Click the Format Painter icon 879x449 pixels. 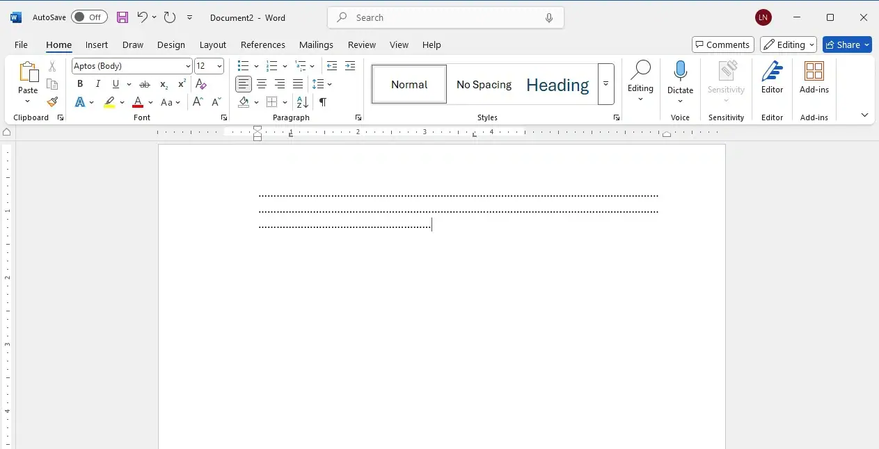52,102
